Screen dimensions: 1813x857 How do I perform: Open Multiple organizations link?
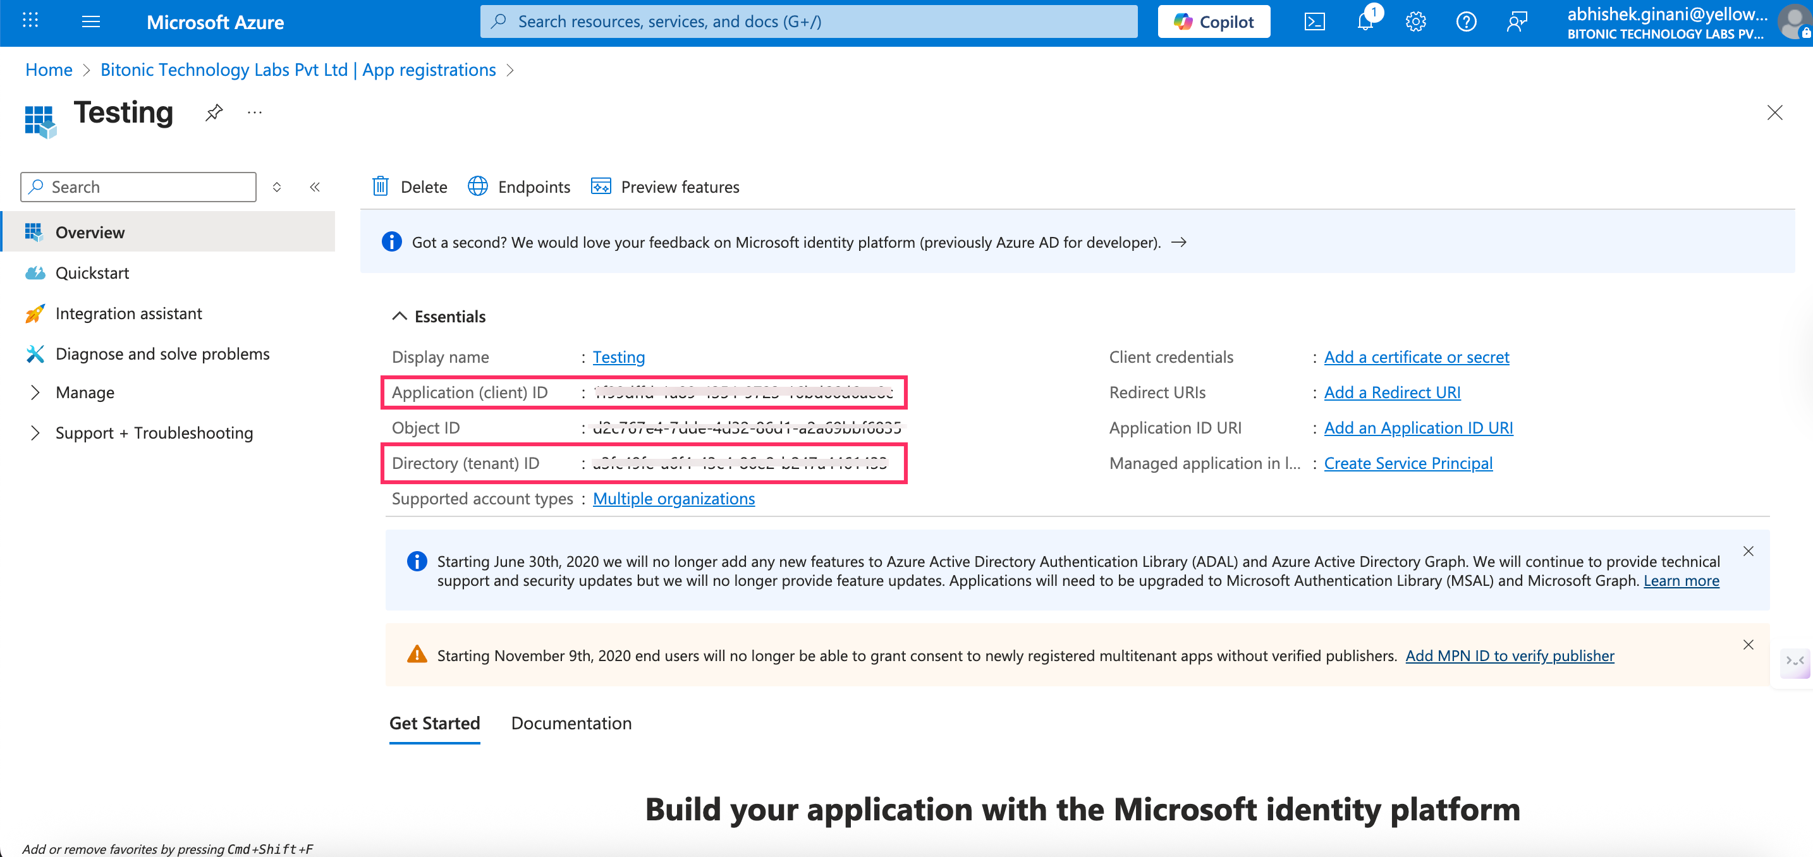click(673, 499)
